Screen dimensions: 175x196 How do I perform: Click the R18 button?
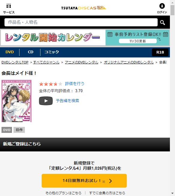[x=160, y=52]
